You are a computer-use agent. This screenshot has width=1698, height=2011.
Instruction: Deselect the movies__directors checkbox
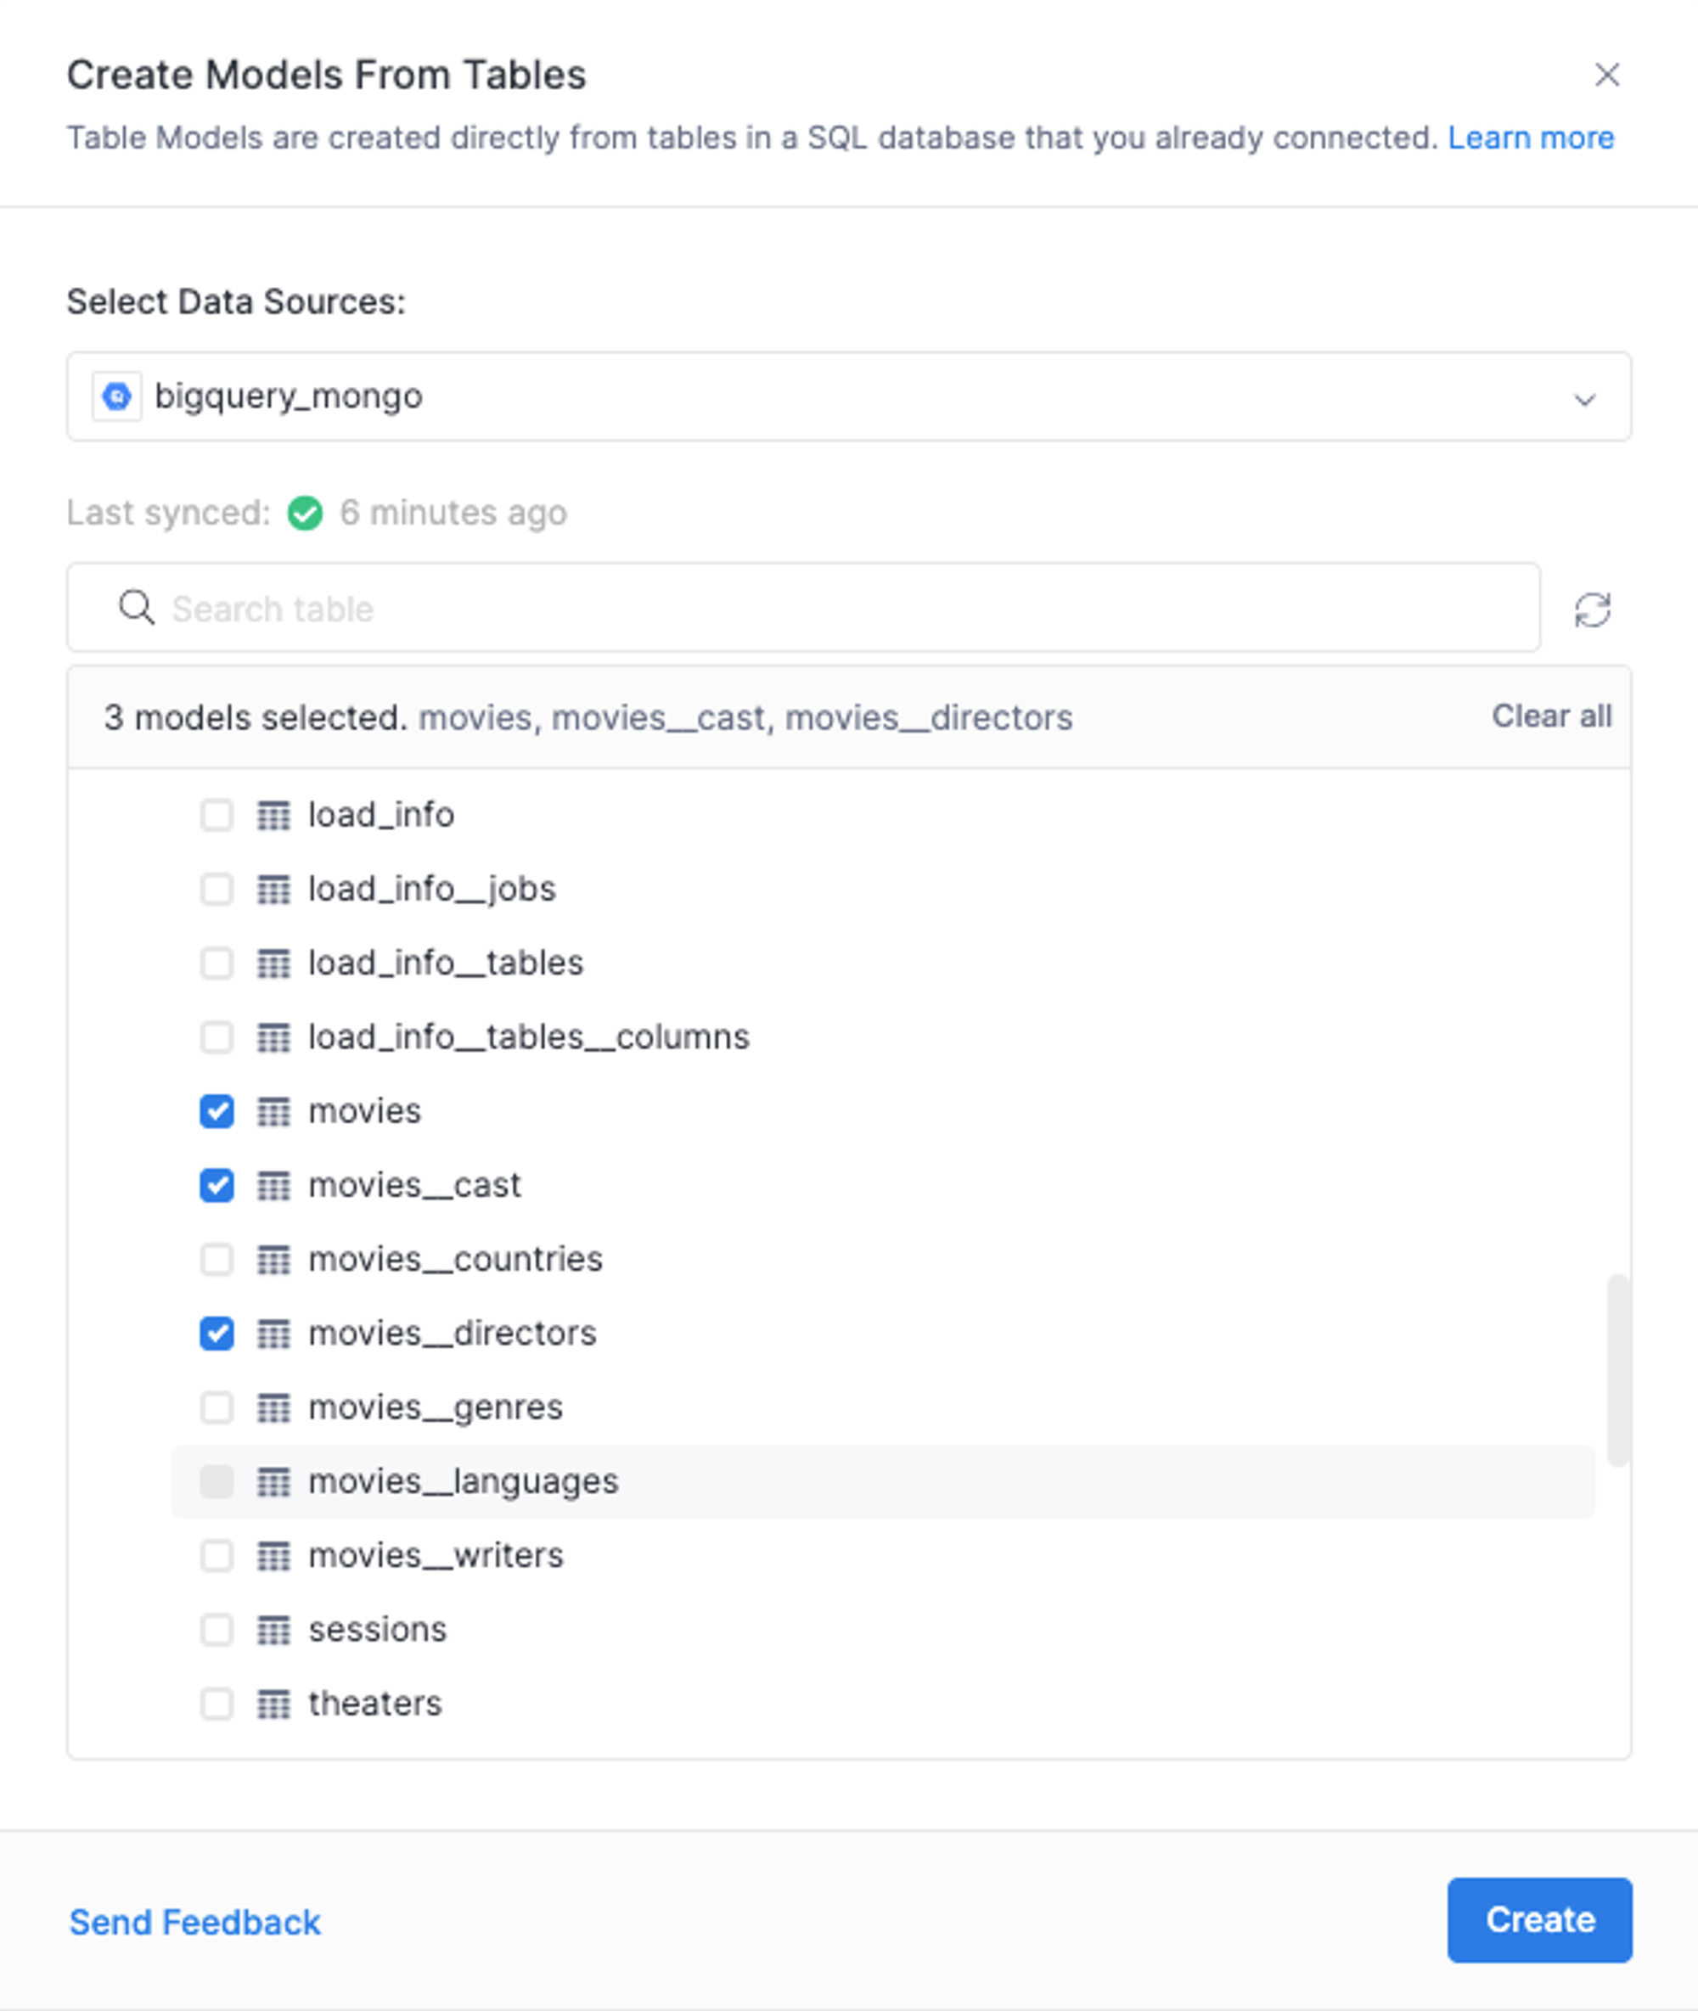(216, 1334)
